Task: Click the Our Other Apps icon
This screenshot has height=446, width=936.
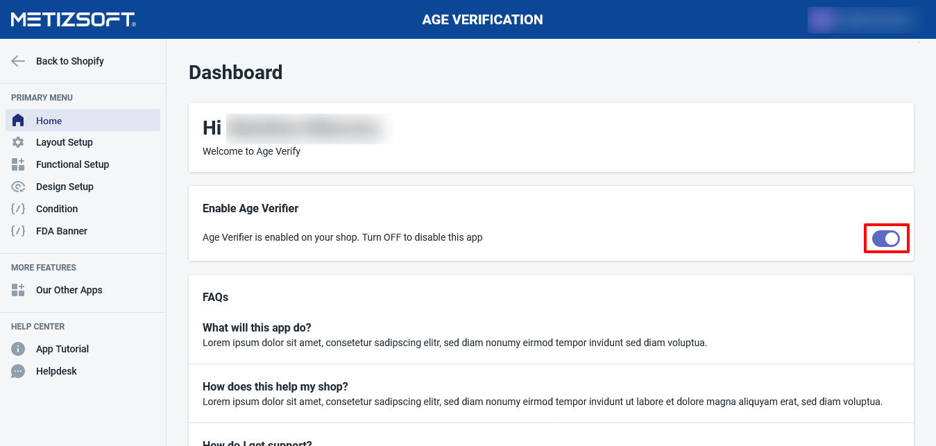Action: tap(18, 290)
